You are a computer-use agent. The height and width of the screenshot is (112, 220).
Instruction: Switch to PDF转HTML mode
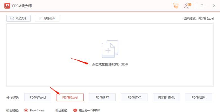[166, 97]
